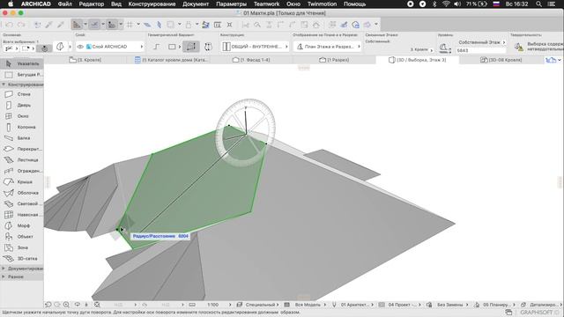This screenshot has height=317, width=564.
Task: Open the План Этажа и Разрез dropdown
Action: coord(327,47)
